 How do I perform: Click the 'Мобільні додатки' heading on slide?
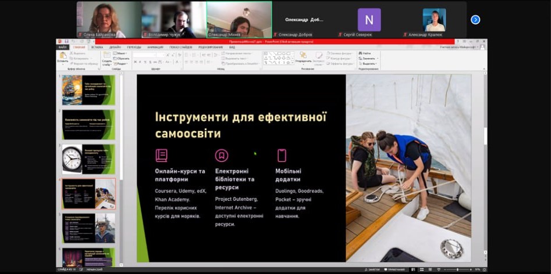289,175
